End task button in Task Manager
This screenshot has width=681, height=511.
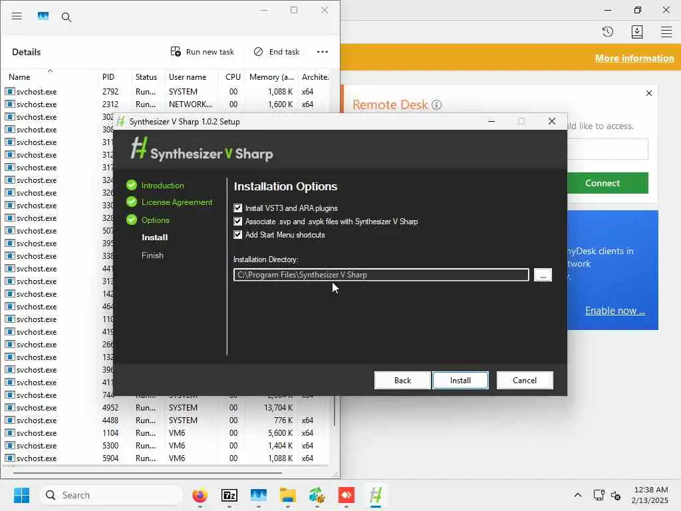point(277,52)
